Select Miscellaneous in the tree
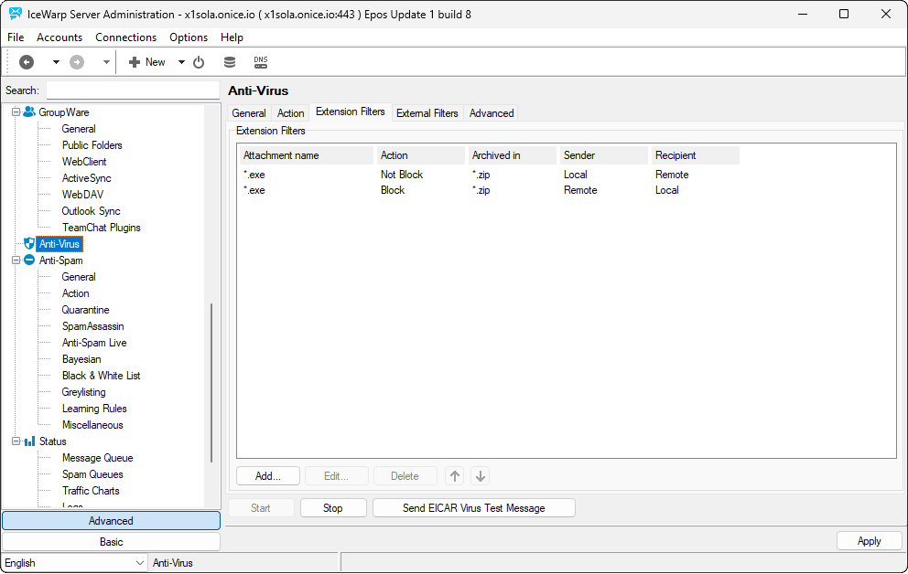 92,425
